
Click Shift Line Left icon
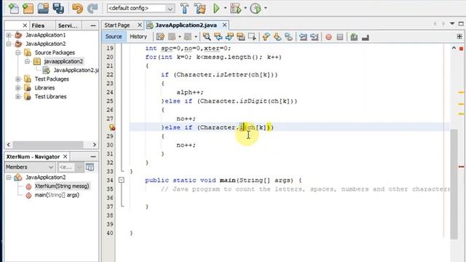tap(303, 37)
